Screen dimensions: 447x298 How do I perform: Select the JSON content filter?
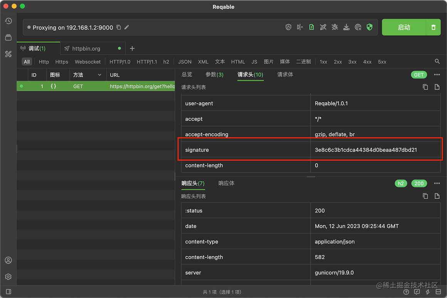pos(185,62)
